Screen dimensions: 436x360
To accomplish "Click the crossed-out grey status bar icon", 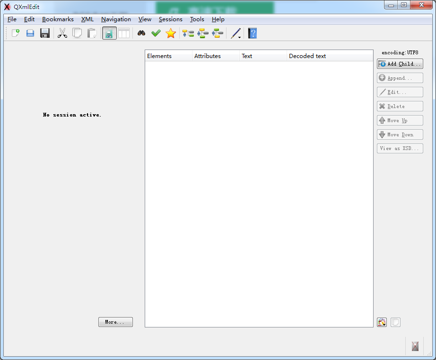I will click(415, 346).
